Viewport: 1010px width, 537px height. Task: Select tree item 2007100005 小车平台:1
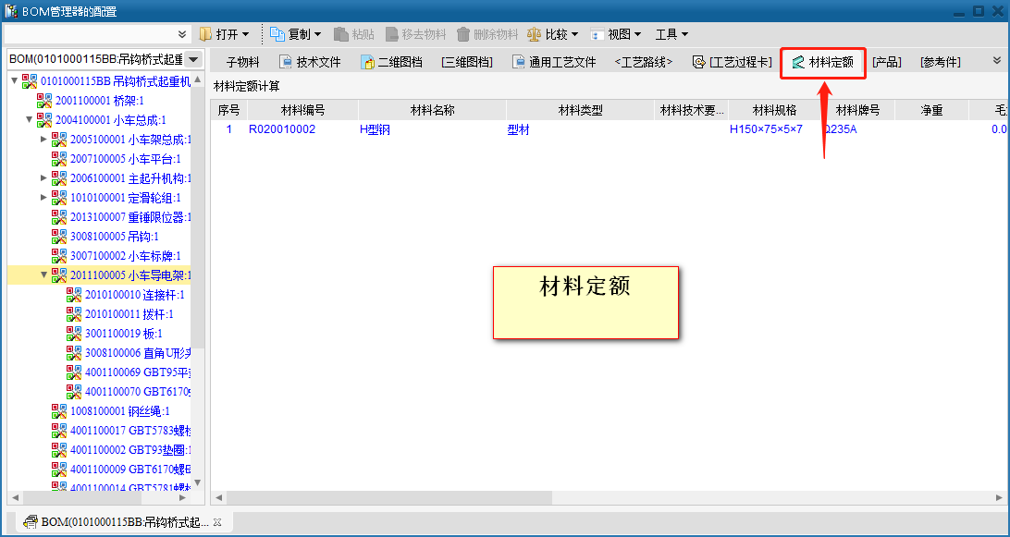pos(125,159)
